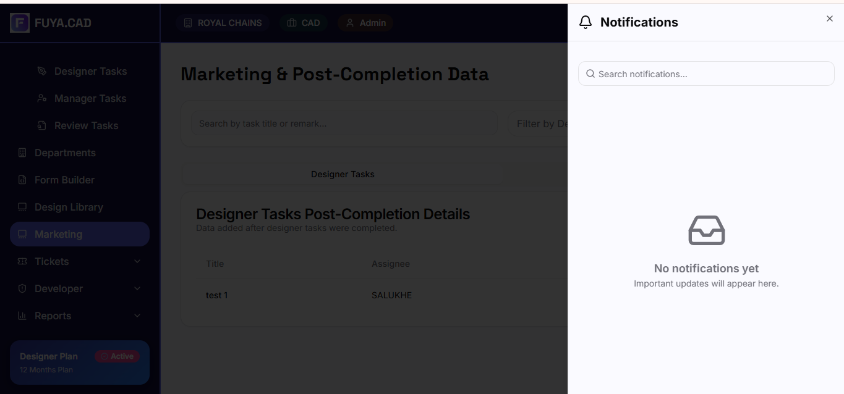Click the Designer Tasks sidebar icon
The height and width of the screenshot is (394, 844).
tap(42, 71)
